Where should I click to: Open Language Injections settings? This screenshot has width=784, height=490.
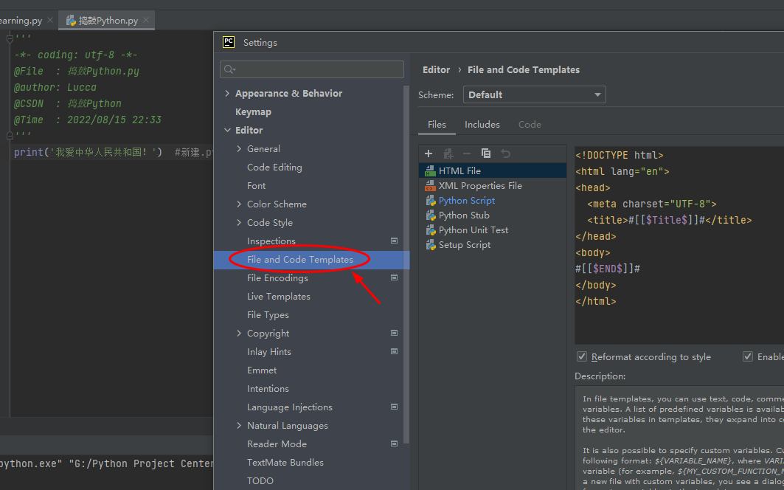coord(290,407)
